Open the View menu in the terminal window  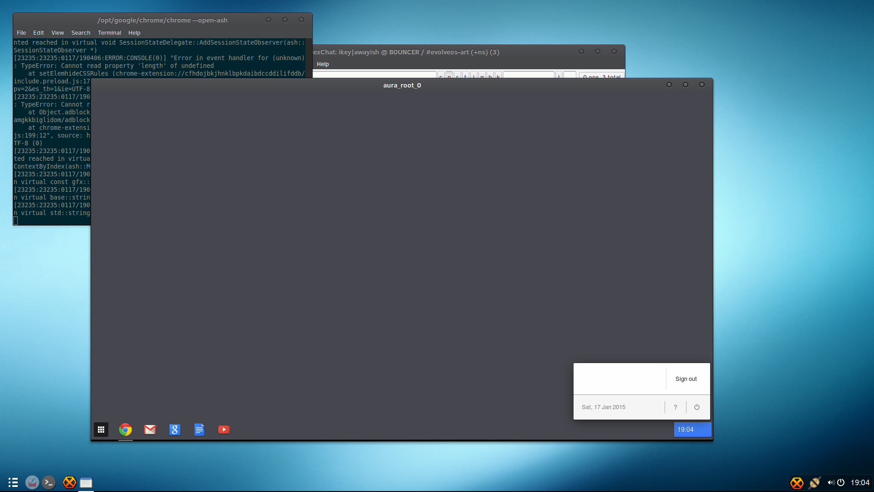[x=57, y=33]
